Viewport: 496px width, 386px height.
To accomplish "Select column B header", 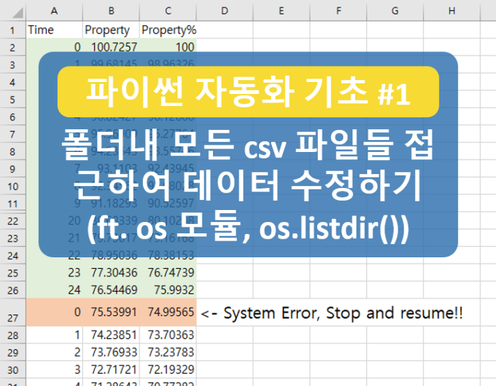I will click(111, 11).
